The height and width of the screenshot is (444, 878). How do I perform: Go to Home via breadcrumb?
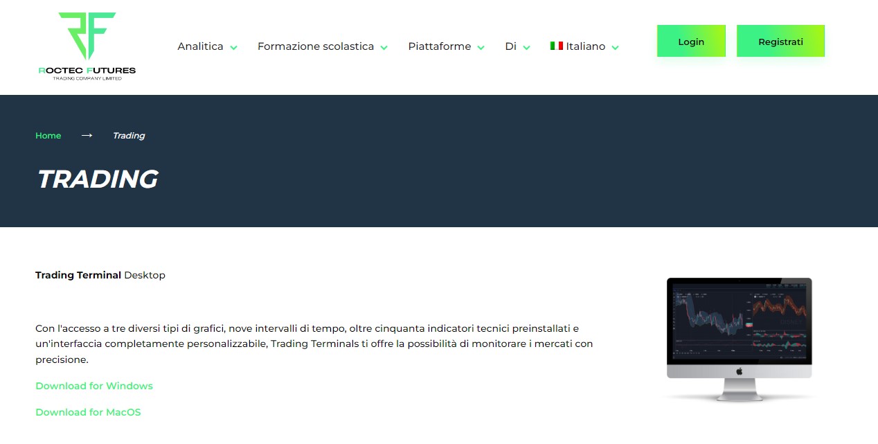[48, 136]
